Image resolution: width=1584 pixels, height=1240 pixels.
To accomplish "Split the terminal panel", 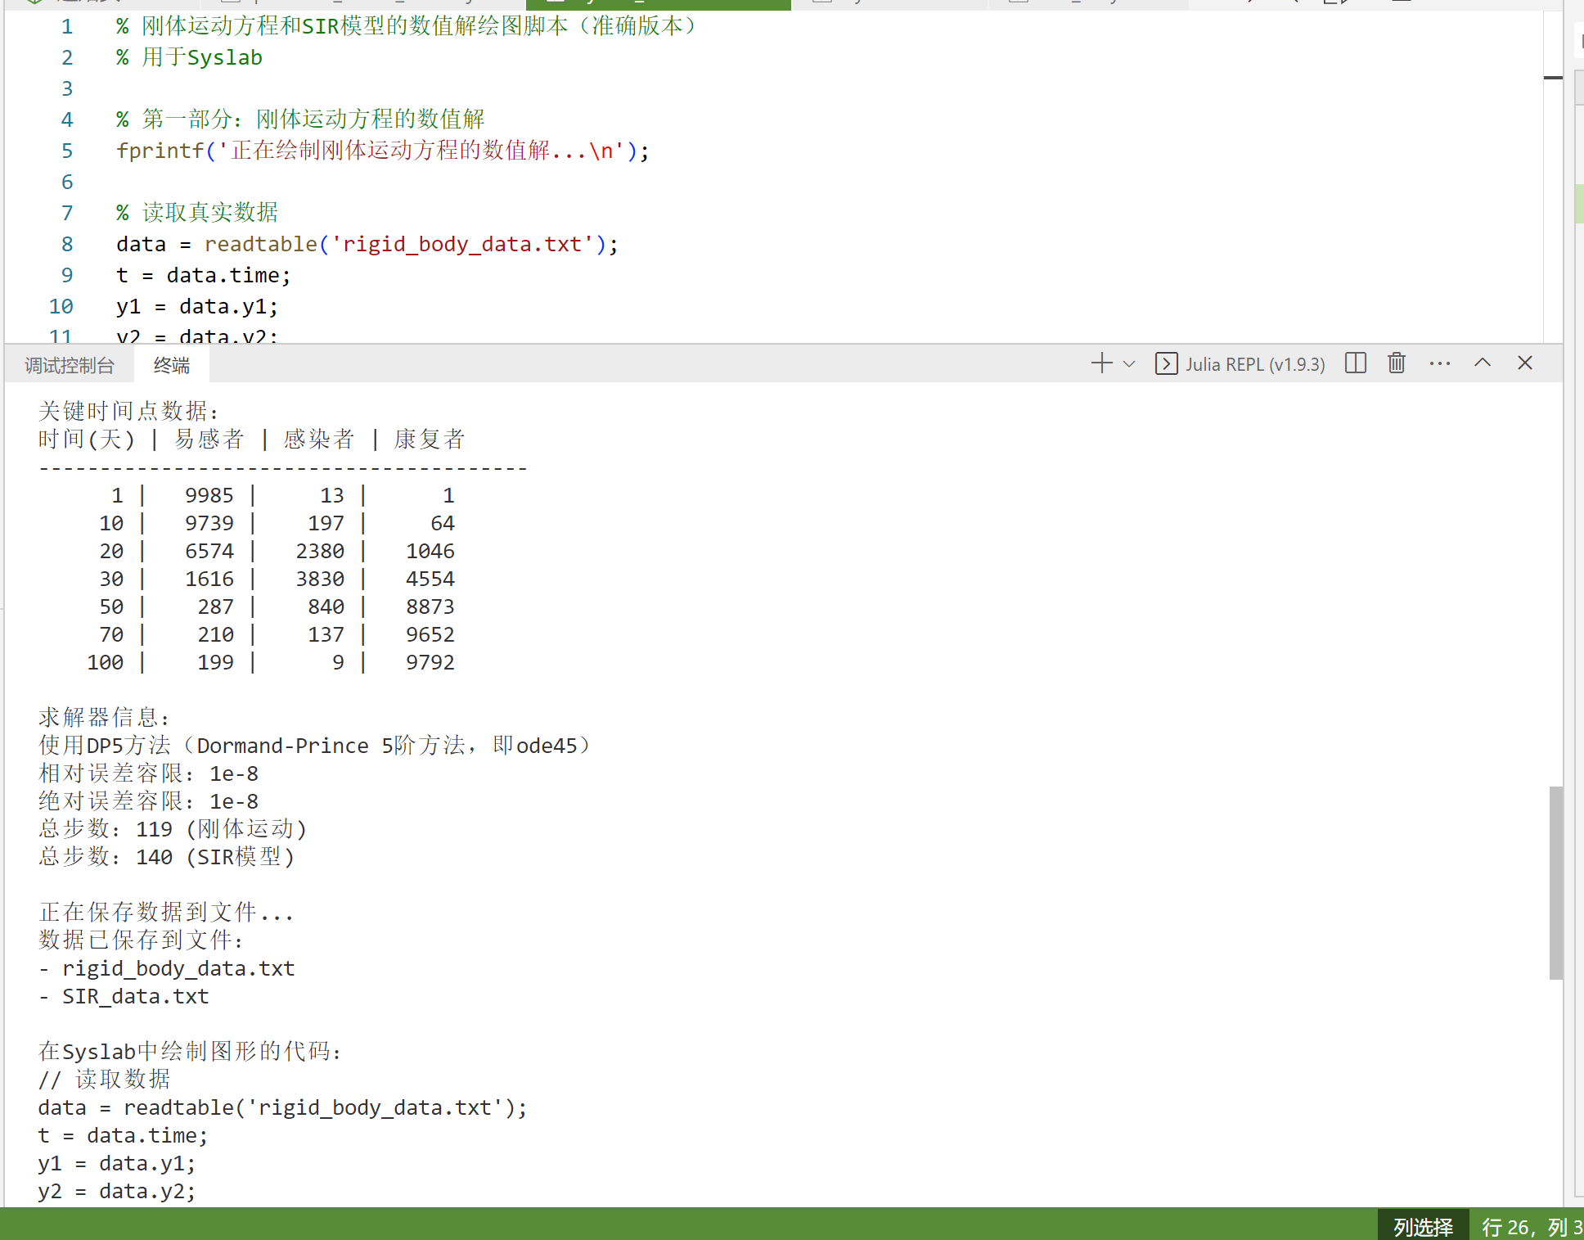I will [1356, 363].
